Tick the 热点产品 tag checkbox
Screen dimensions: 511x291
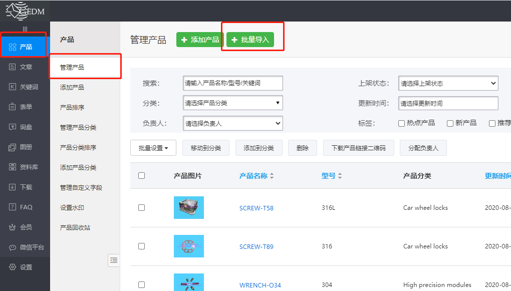[401, 123]
